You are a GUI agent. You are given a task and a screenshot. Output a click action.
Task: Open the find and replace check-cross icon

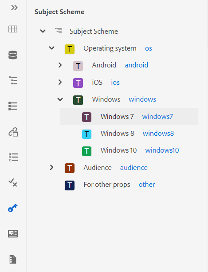pyautogui.click(x=13, y=183)
